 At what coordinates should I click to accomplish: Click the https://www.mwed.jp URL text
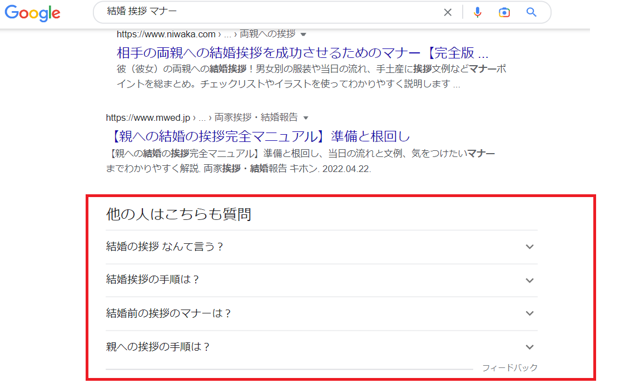148,117
